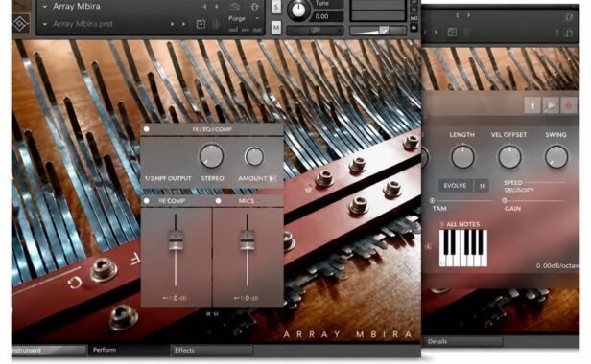Toggle the MICS channel switch

[x=218, y=201]
